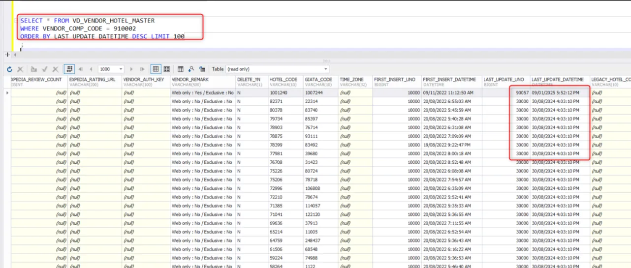Open the column chooser icon
This screenshot has height=268, width=631.
(x=180, y=69)
